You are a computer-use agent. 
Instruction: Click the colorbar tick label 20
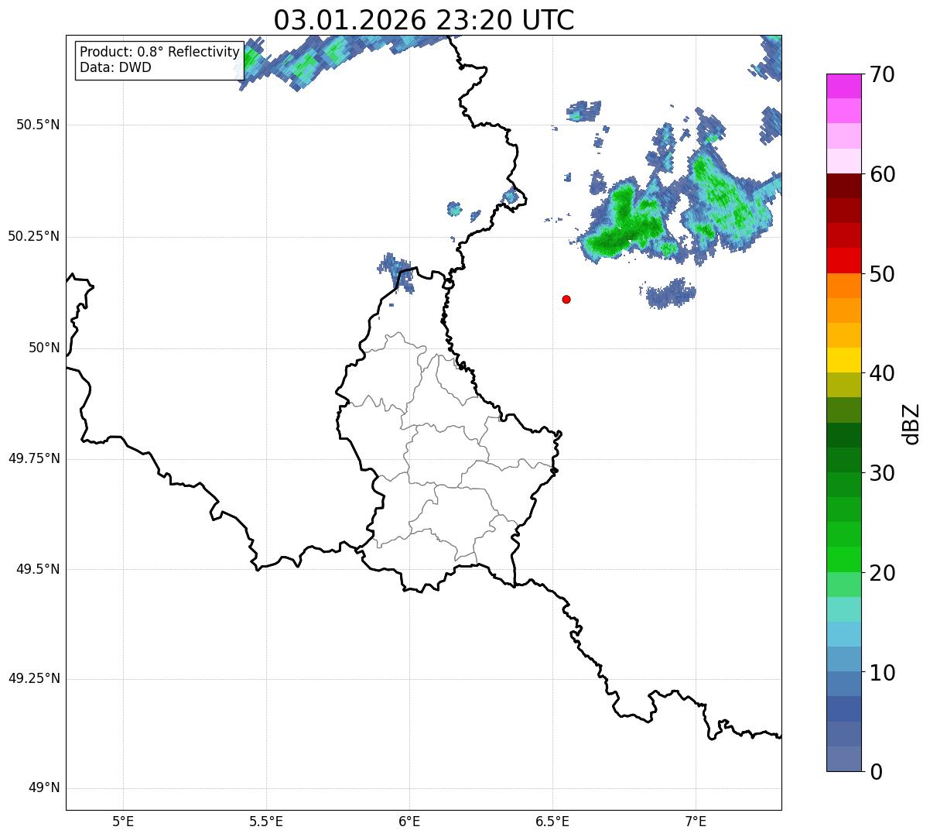coord(882,573)
